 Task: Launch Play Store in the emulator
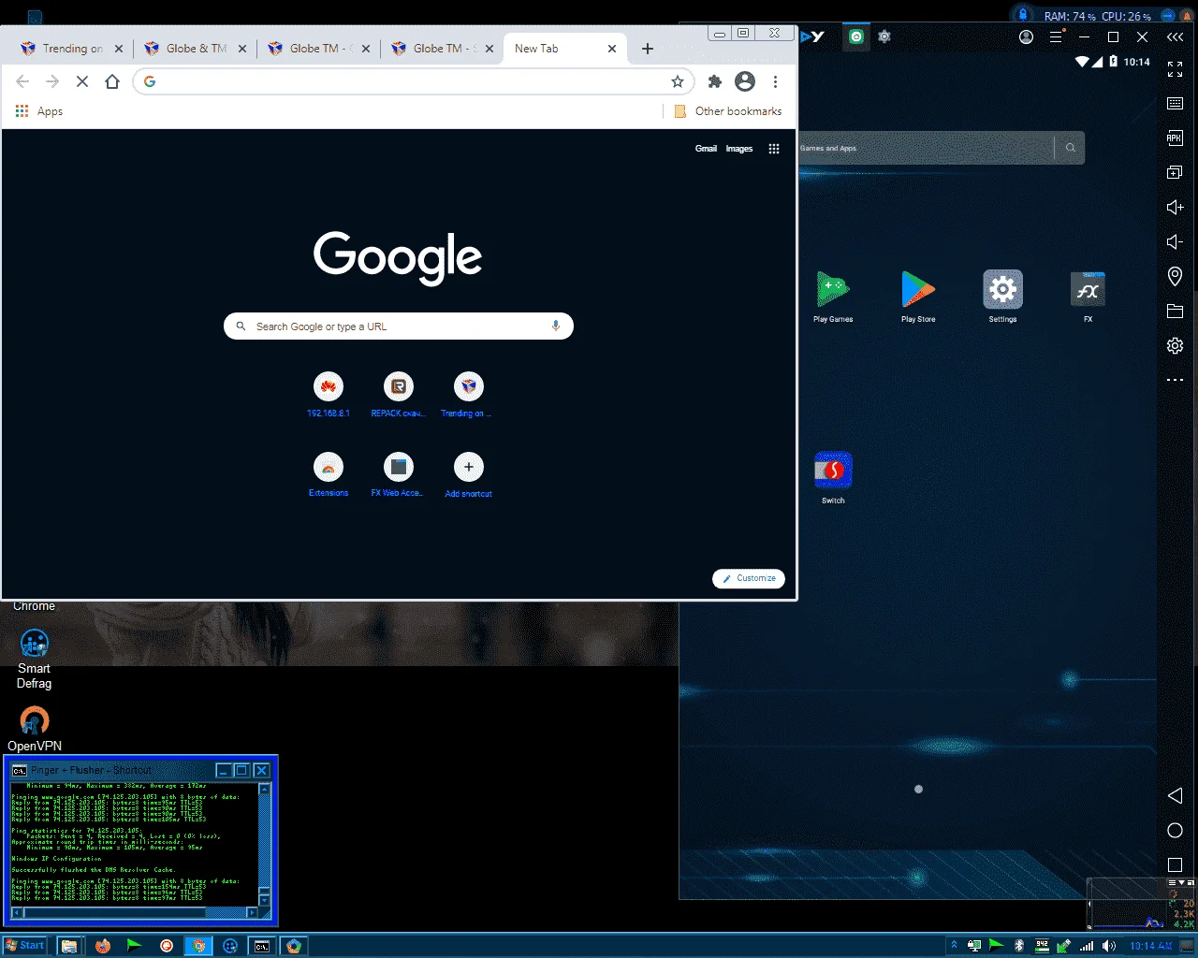coord(918,297)
